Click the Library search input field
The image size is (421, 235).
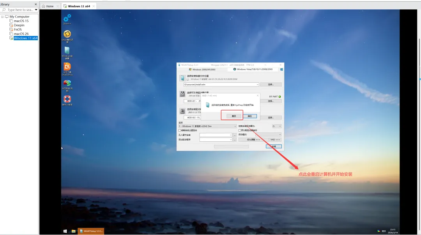coord(19,10)
